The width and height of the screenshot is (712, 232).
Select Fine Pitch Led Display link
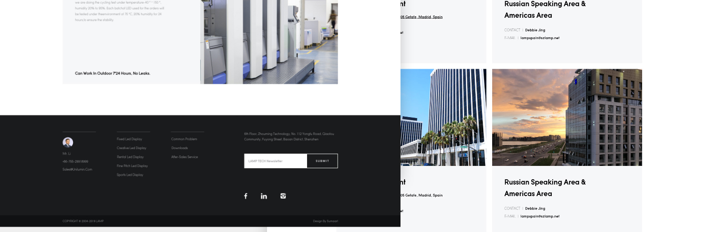[x=132, y=166]
